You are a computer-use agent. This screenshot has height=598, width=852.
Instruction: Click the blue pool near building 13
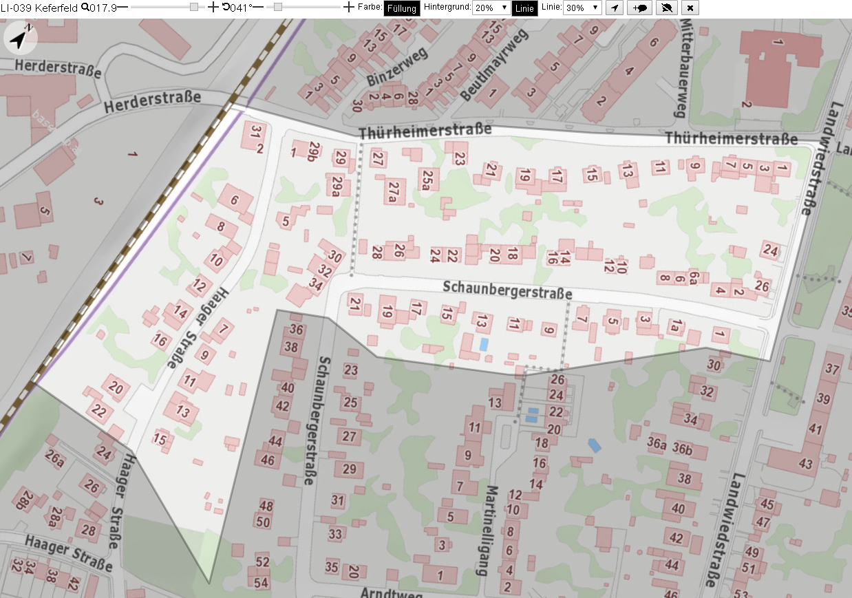[484, 343]
